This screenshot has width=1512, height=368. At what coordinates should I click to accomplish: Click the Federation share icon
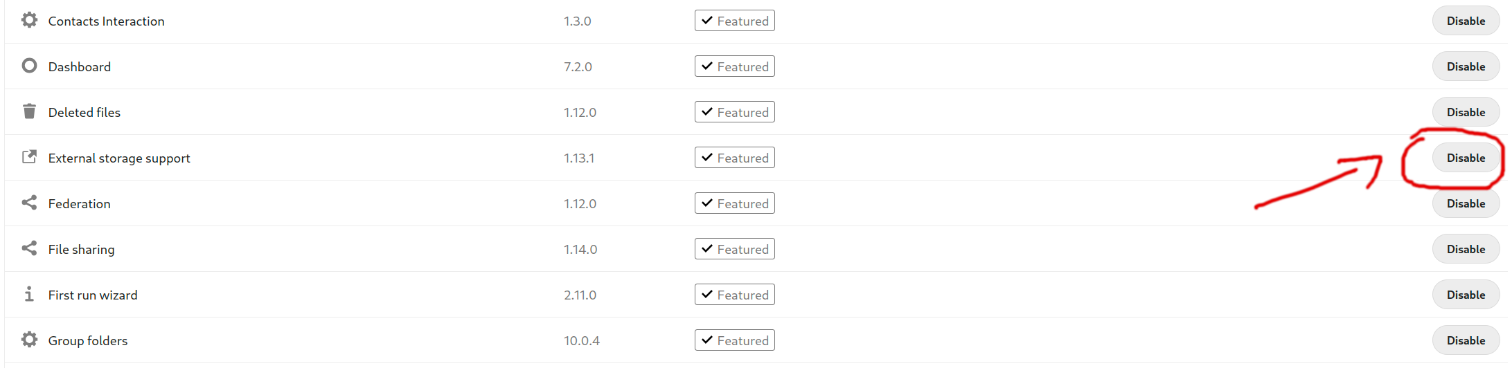[x=29, y=203]
